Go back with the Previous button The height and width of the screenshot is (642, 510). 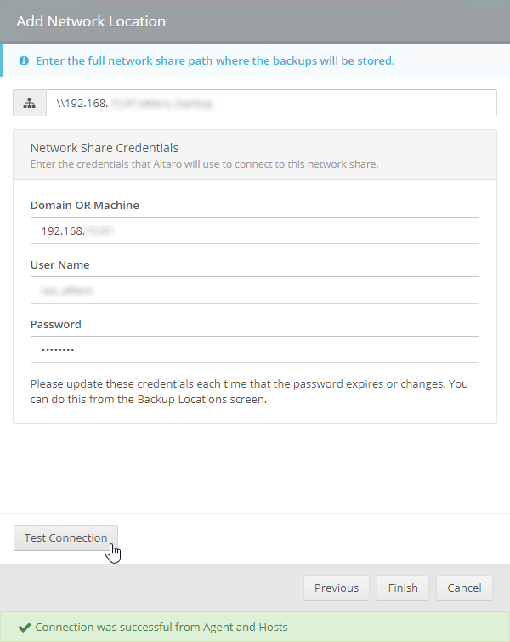click(x=337, y=588)
